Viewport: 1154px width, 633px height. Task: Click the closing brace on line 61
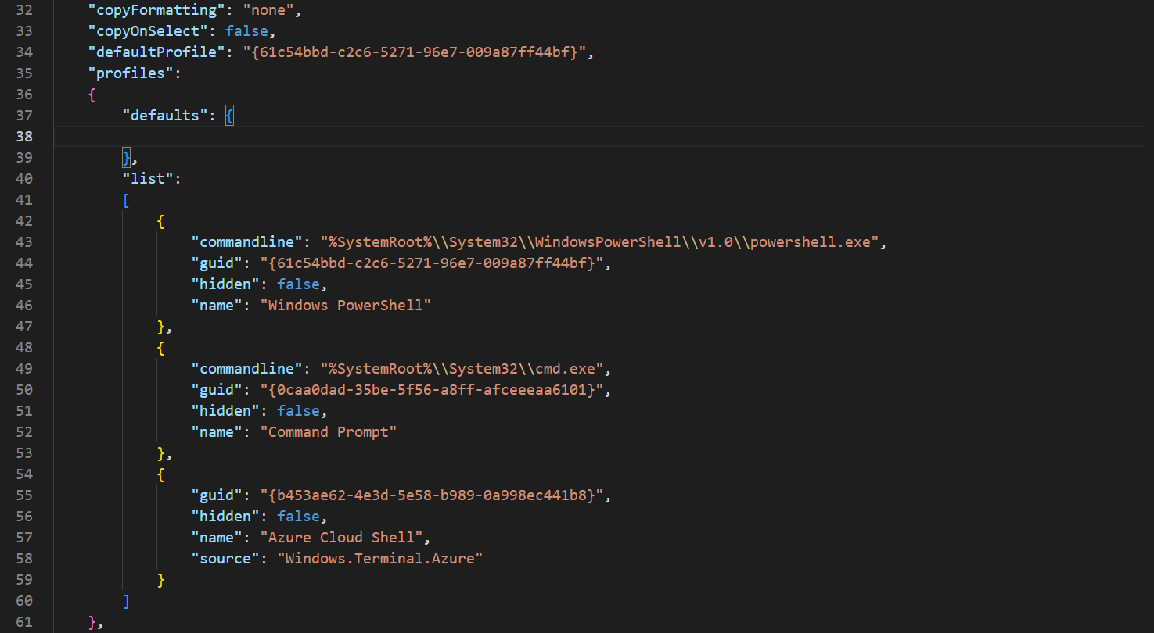pos(92,623)
